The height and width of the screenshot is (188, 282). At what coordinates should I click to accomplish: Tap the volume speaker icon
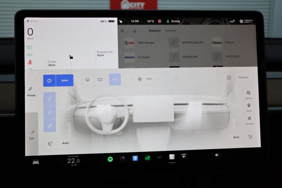click(x=217, y=155)
